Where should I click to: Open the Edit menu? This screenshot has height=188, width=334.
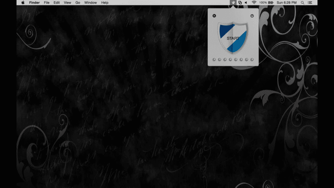click(x=56, y=3)
